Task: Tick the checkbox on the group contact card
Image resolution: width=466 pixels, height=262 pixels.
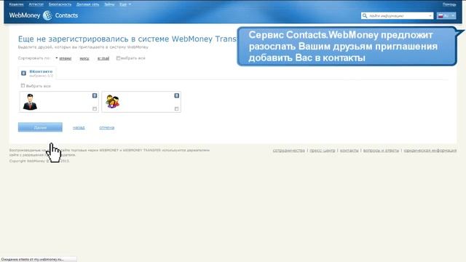Action: 176,108
